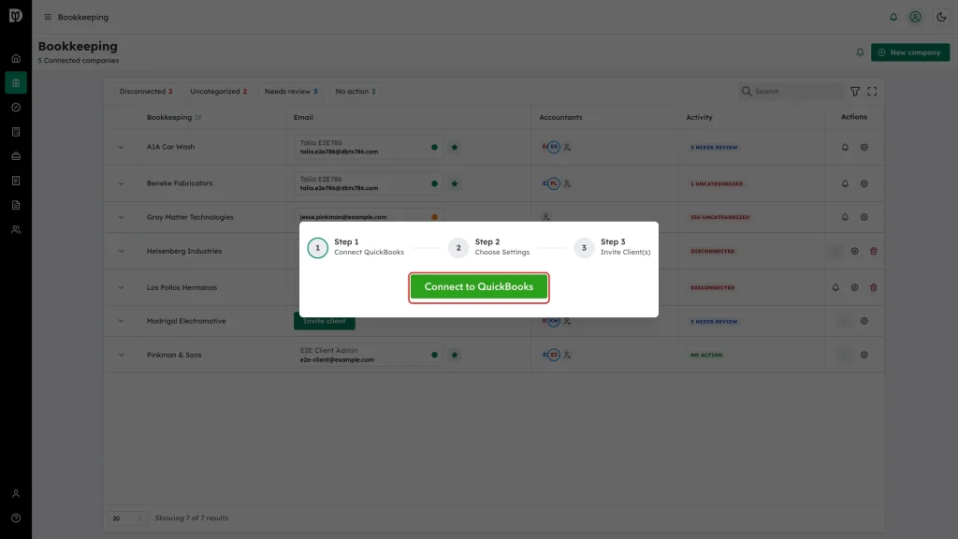Expand the Los Pollos Hermanos row

coord(121,288)
